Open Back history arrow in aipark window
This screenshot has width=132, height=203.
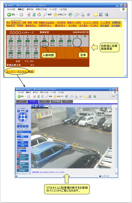point(17,15)
